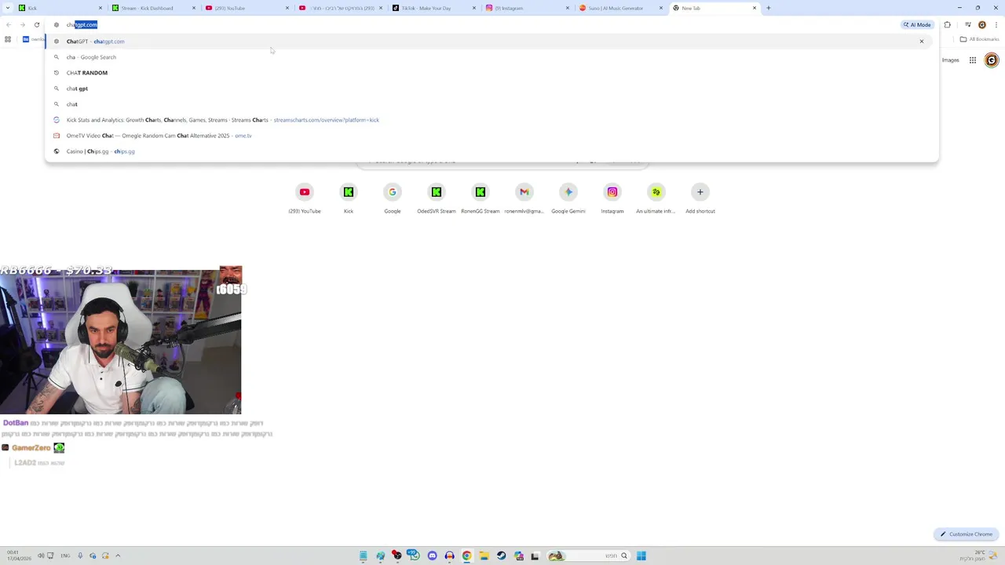1005x565 pixels.
Task: Click the webcam overlay video
Action: [x=121, y=341]
